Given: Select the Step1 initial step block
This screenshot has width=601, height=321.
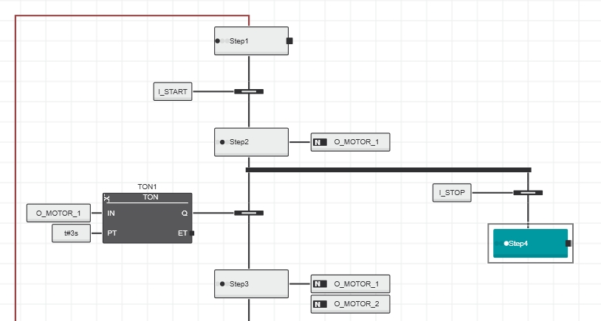Looking at the screenshot, I should (251, 40).
